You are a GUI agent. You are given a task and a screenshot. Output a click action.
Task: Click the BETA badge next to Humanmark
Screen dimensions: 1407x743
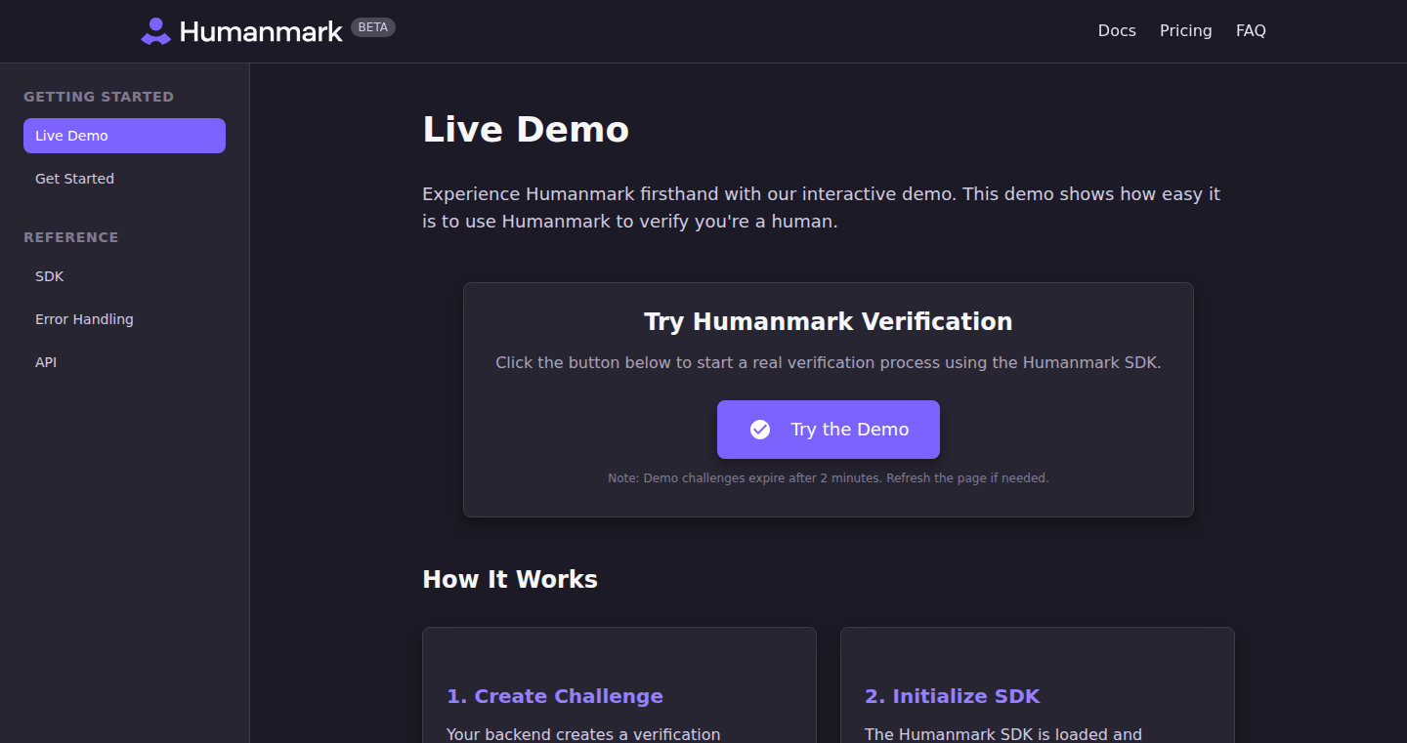373,27
